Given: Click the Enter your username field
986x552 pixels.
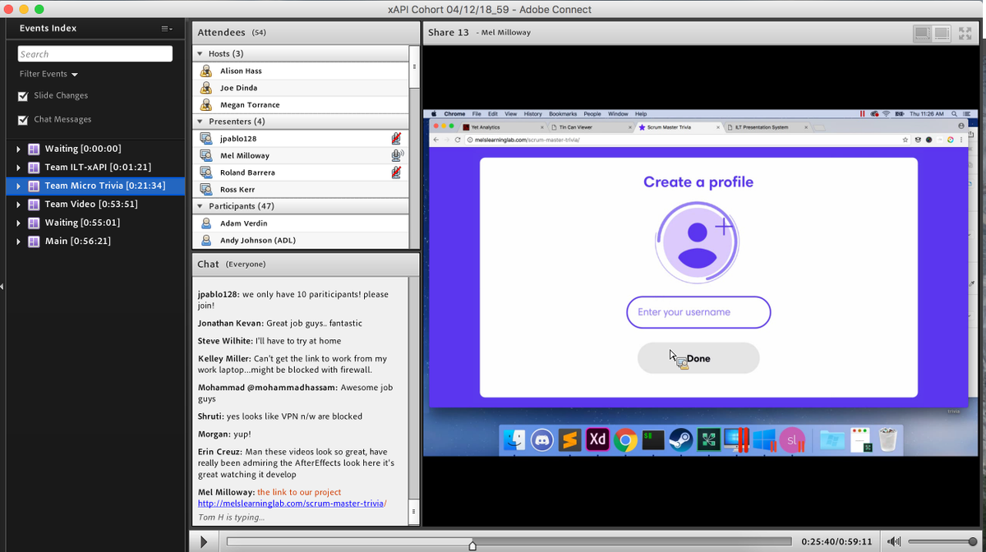Looking at the screenshot, I should [x=698, y=312].
